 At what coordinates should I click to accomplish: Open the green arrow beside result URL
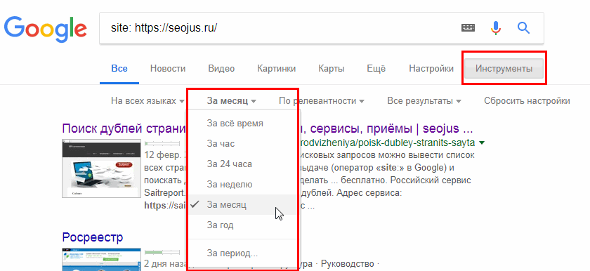point(482,143)
